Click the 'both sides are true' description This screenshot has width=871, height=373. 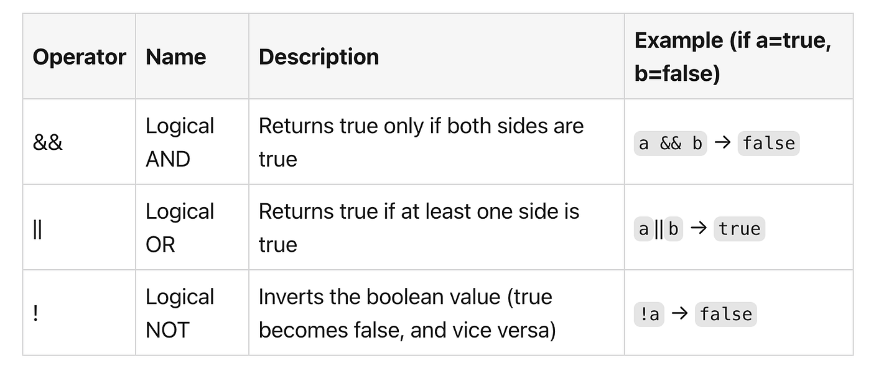(421, 142)
